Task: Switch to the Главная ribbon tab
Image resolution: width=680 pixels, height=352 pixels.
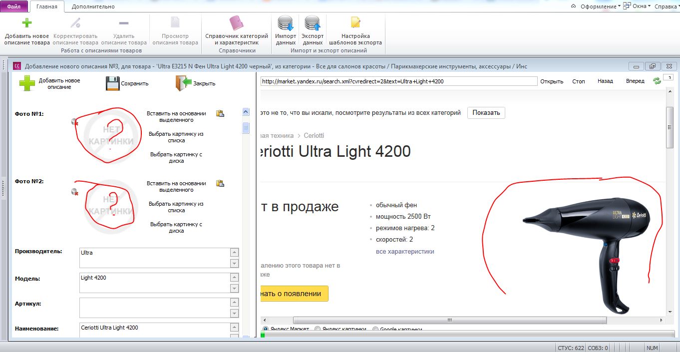Action: point(47,6)
